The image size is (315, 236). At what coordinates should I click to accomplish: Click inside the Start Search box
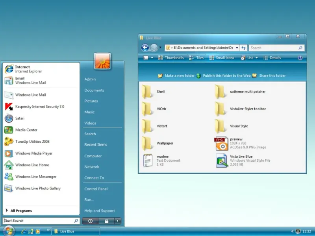37,221
